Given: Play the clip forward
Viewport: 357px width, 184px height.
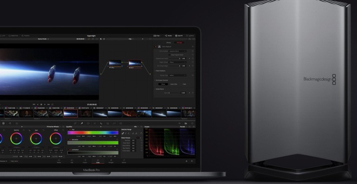Looking at the screenshot, I should click(x=45, y=104).
